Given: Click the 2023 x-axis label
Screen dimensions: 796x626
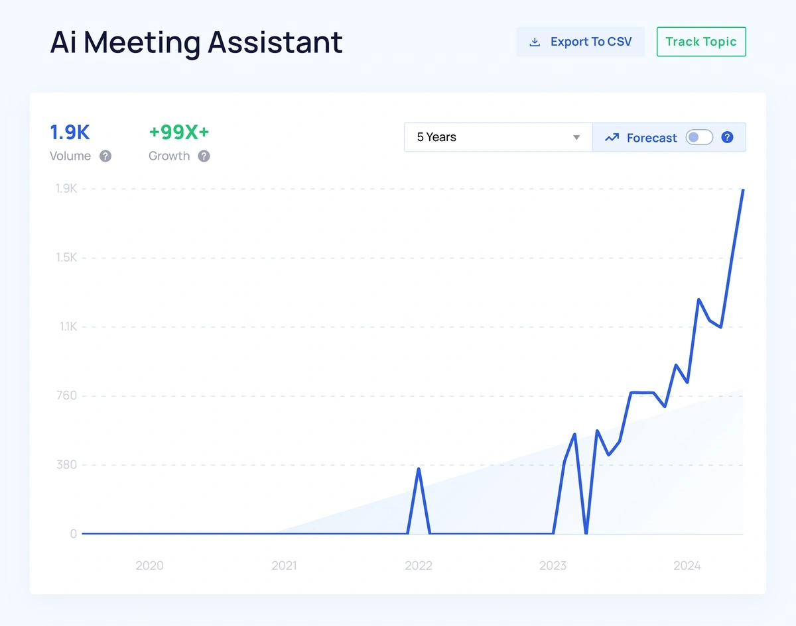Looking at the screenshot, I should point(553,566).
